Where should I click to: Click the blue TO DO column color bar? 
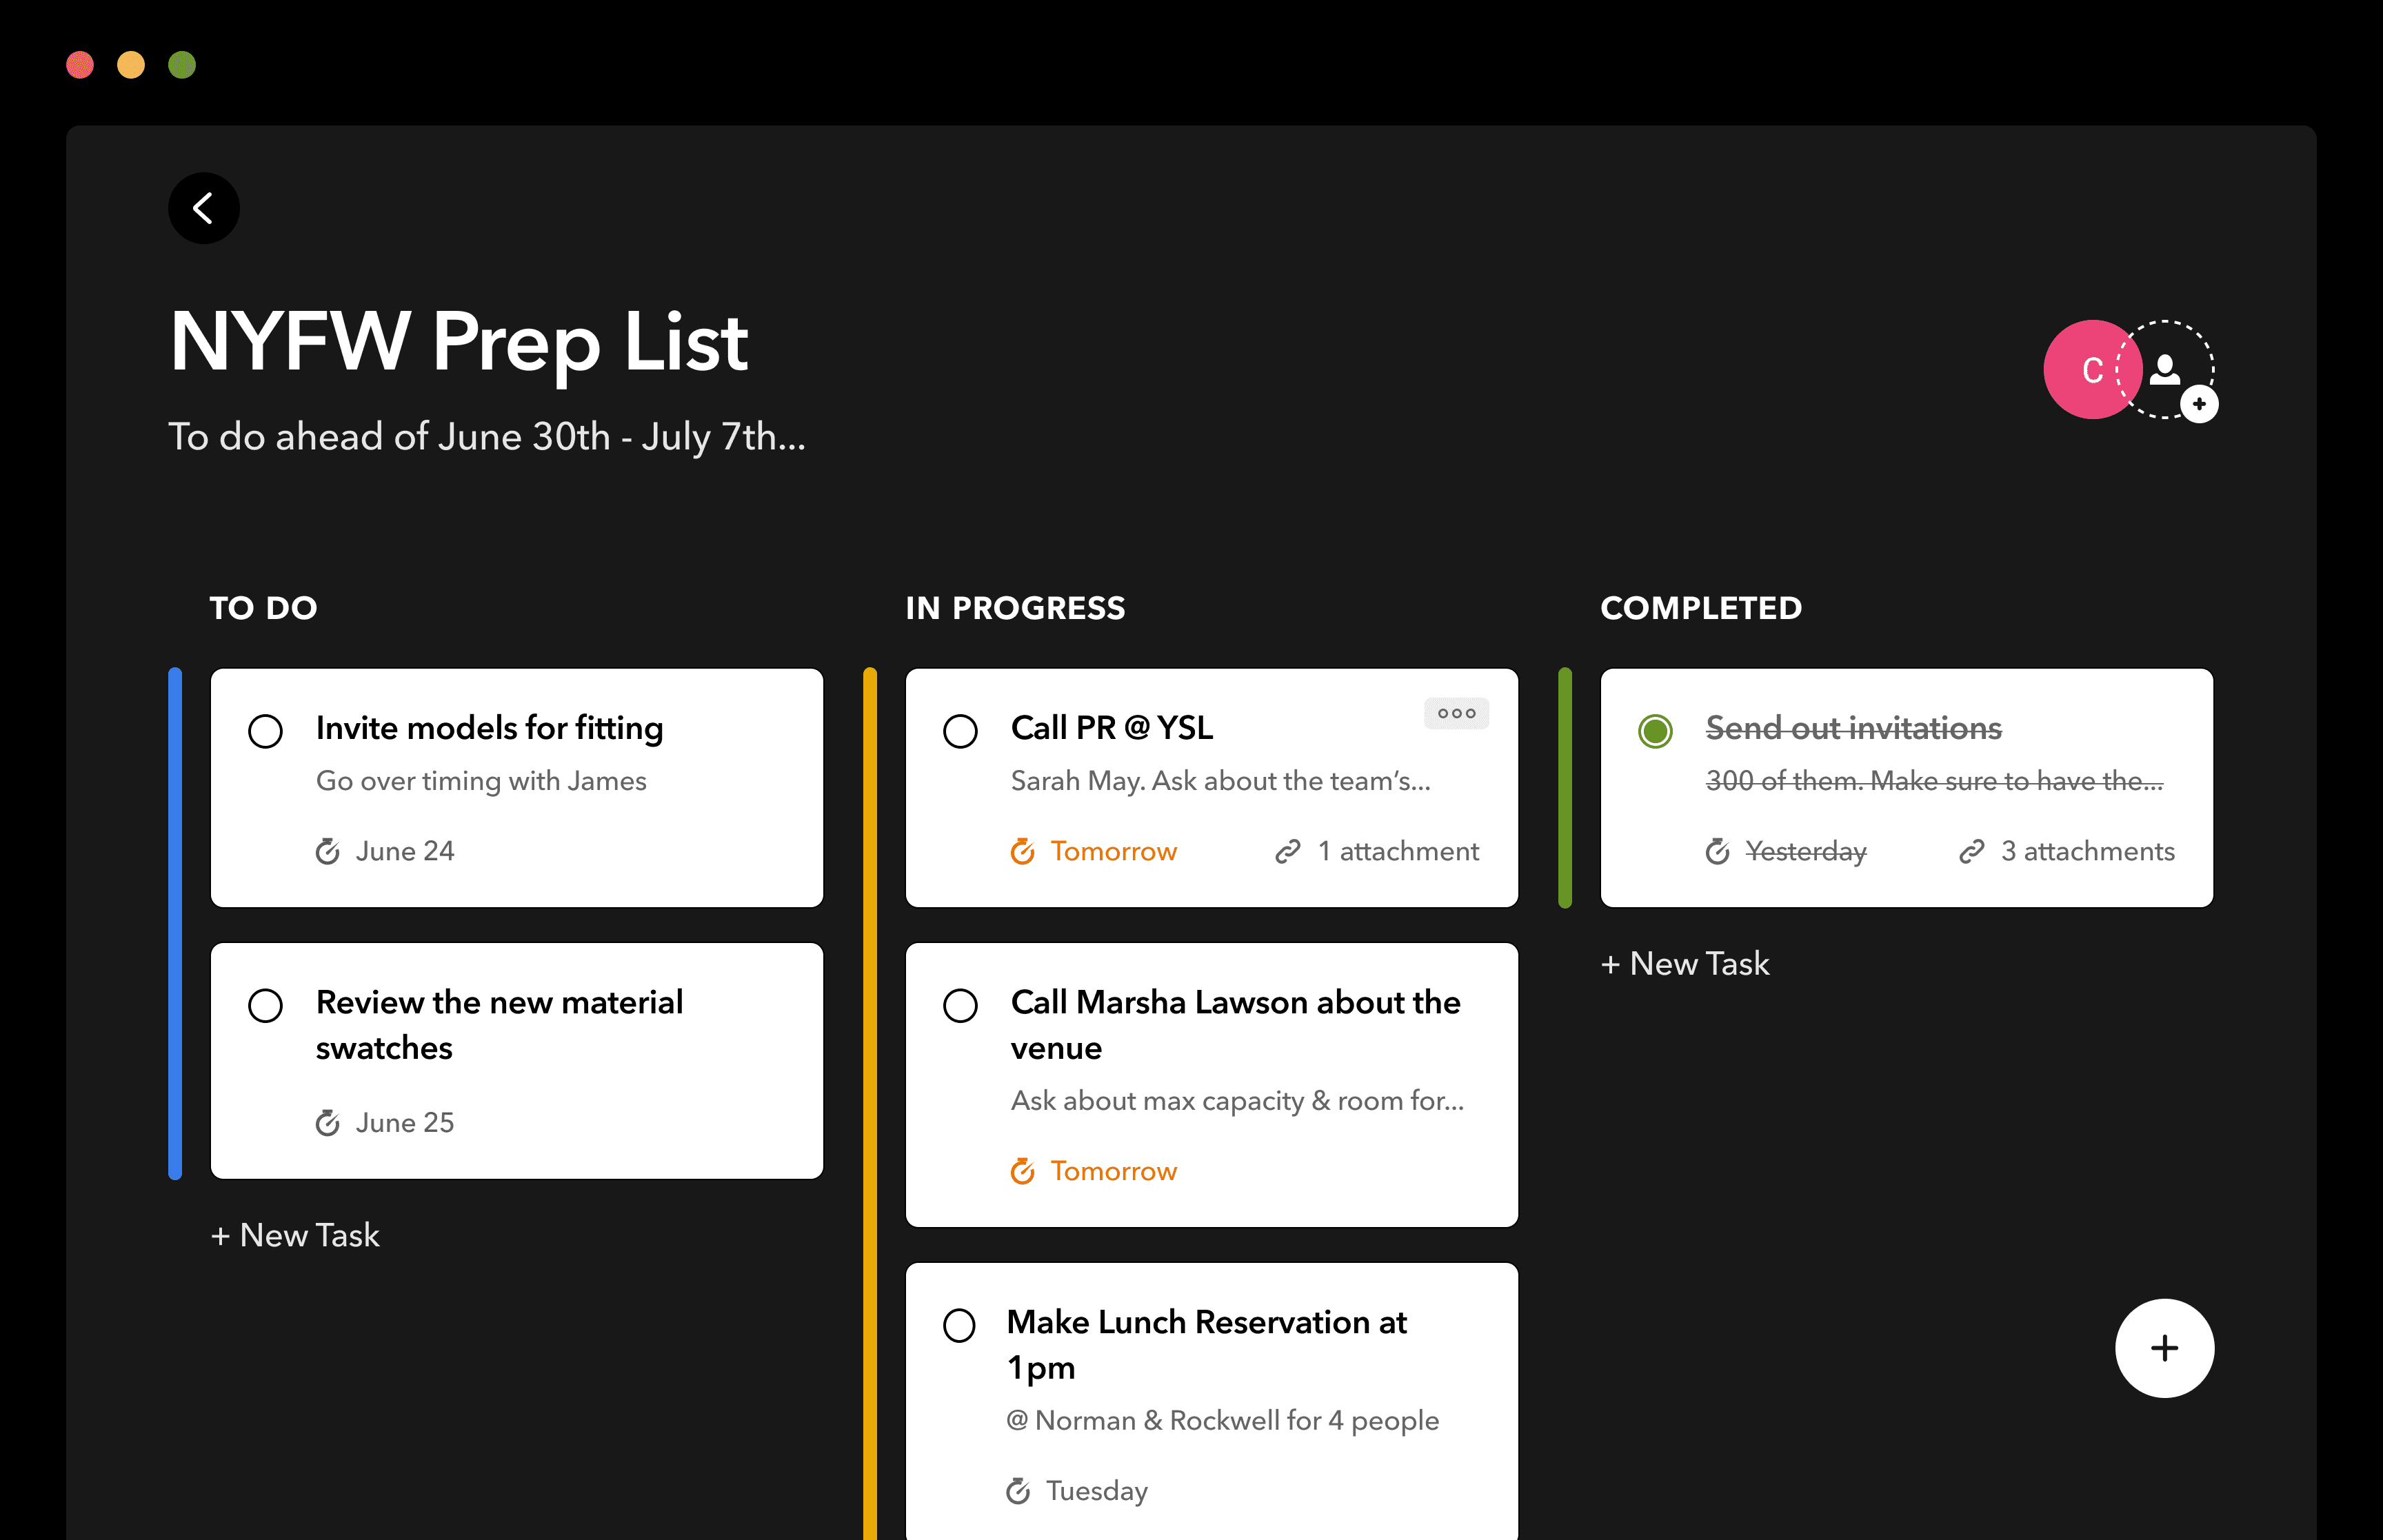(175, 923)
